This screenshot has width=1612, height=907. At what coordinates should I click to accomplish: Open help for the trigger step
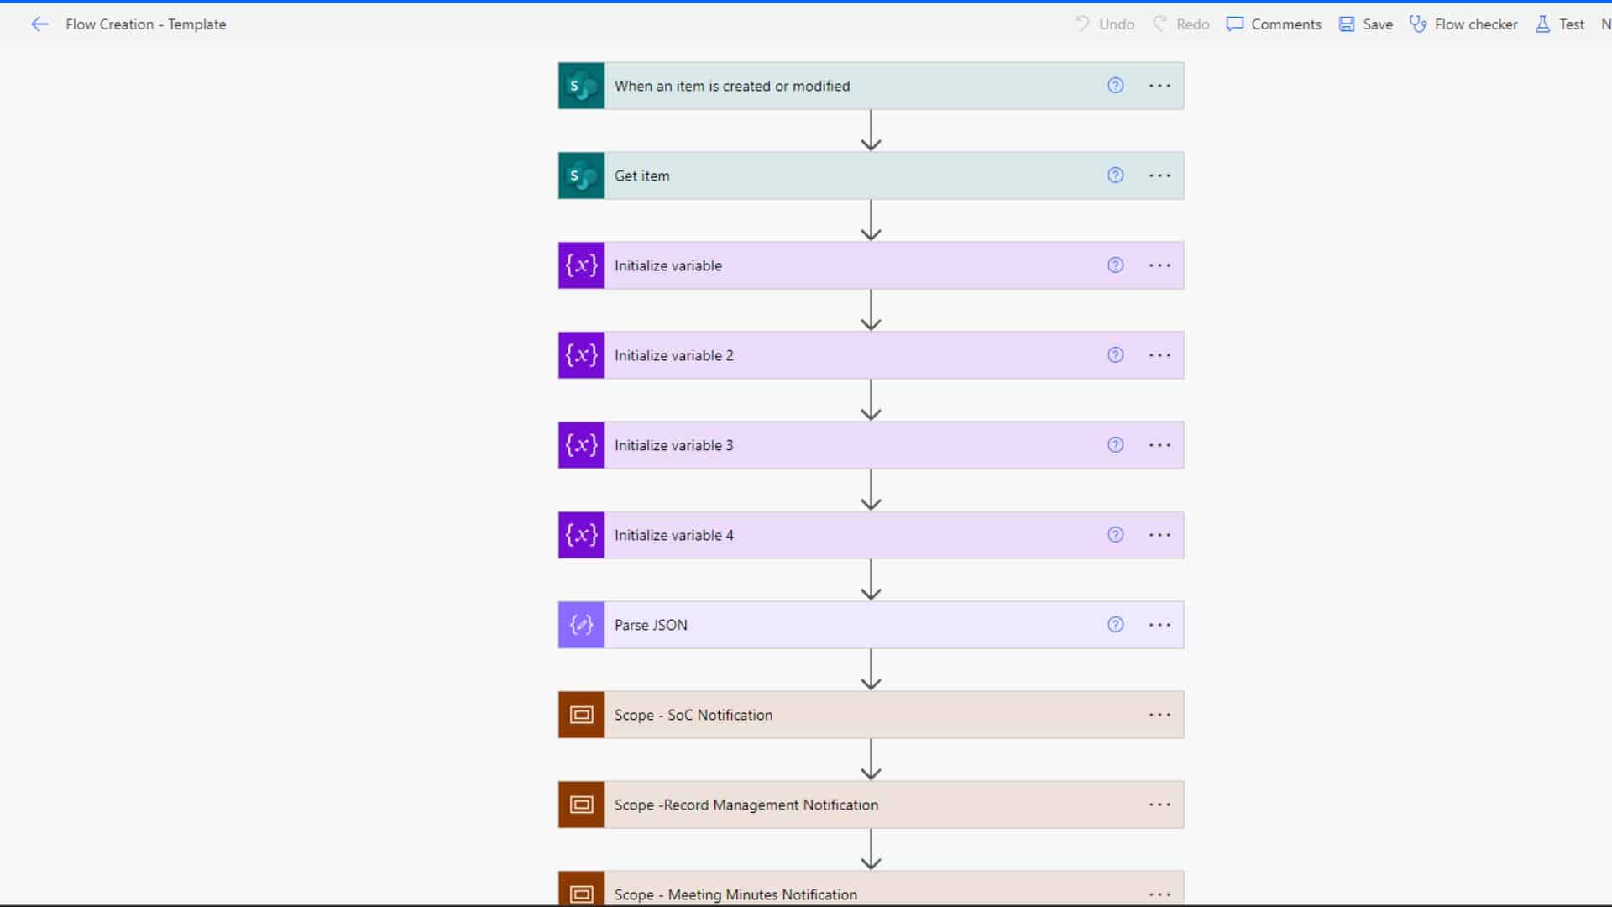[1115, 85]
